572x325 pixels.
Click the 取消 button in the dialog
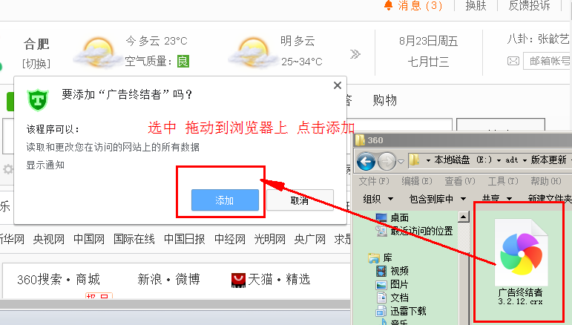[300, 200]
